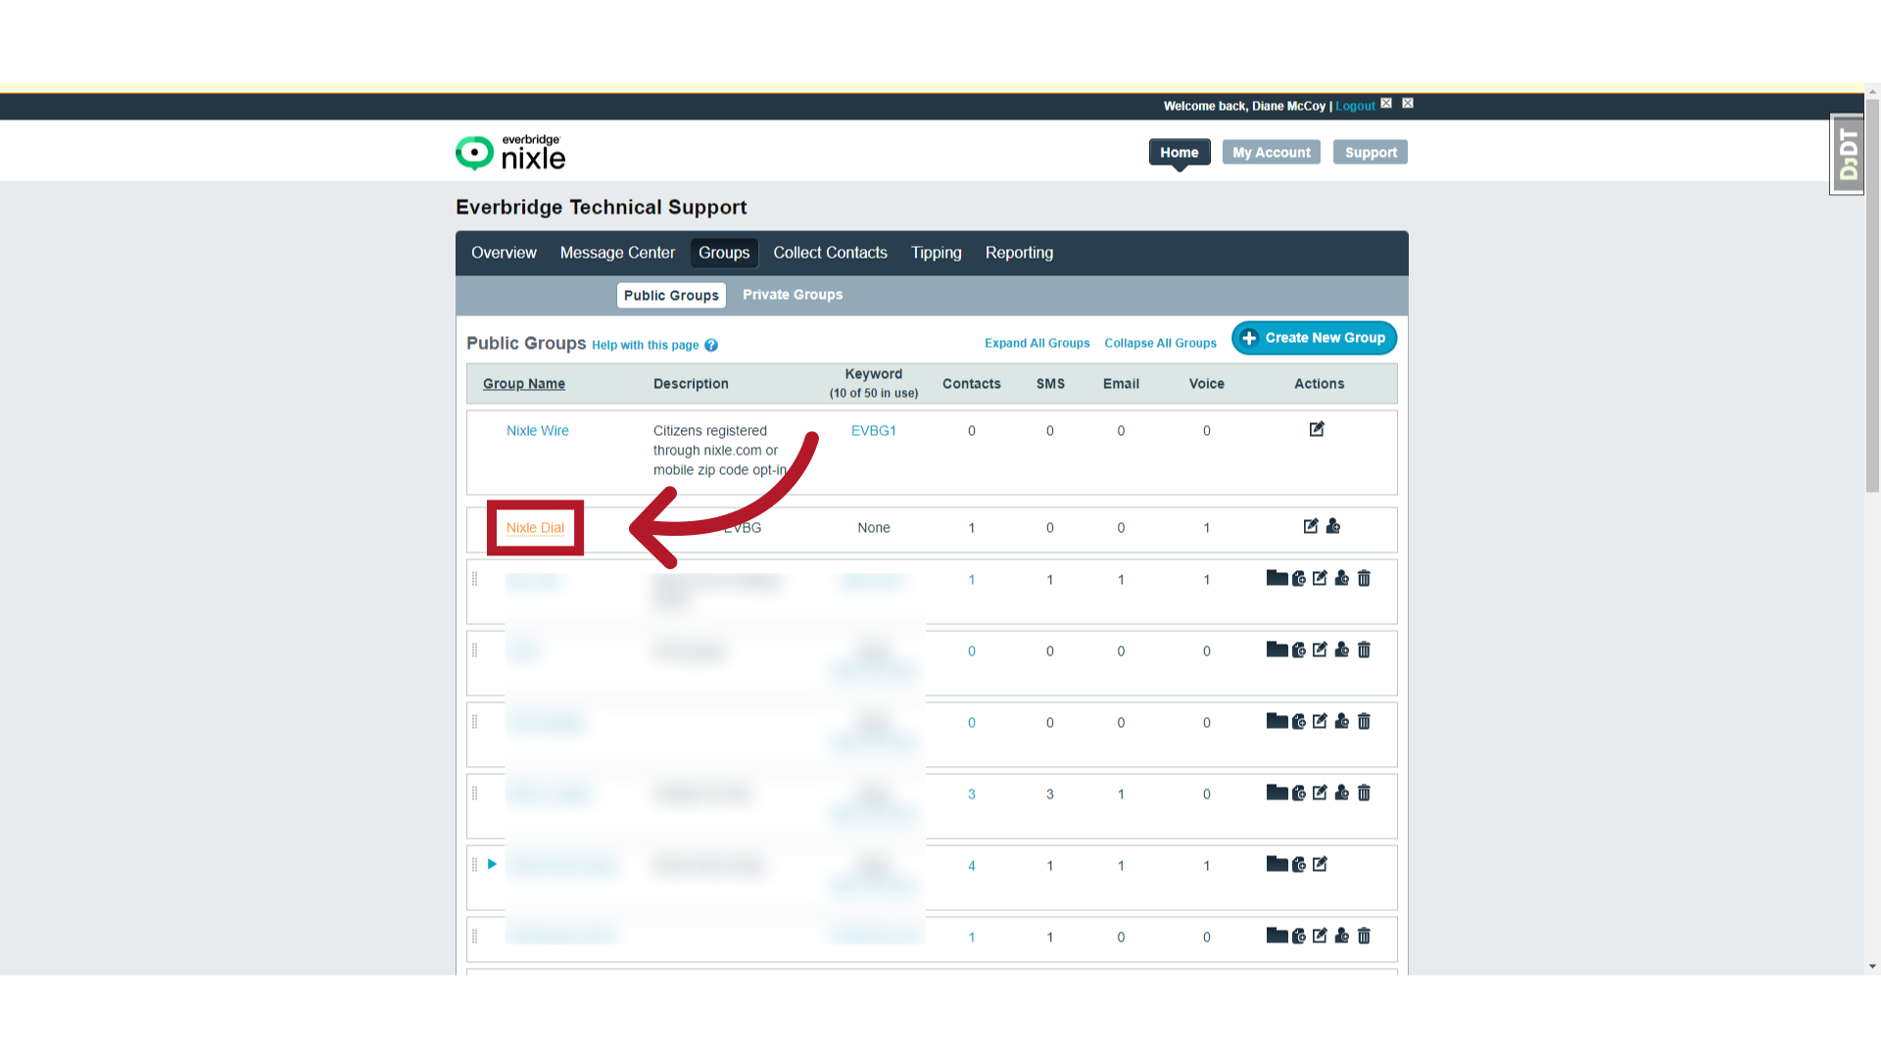The image size is (1881, 1058).
Task: Click the EVBG1 keyword link
Action: click(x=873, y=431)
